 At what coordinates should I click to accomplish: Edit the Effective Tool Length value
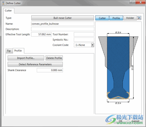click(41, 34)
